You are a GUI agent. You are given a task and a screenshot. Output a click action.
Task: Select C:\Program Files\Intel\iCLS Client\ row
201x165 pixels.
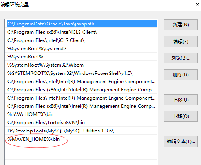tap(81, 40)
